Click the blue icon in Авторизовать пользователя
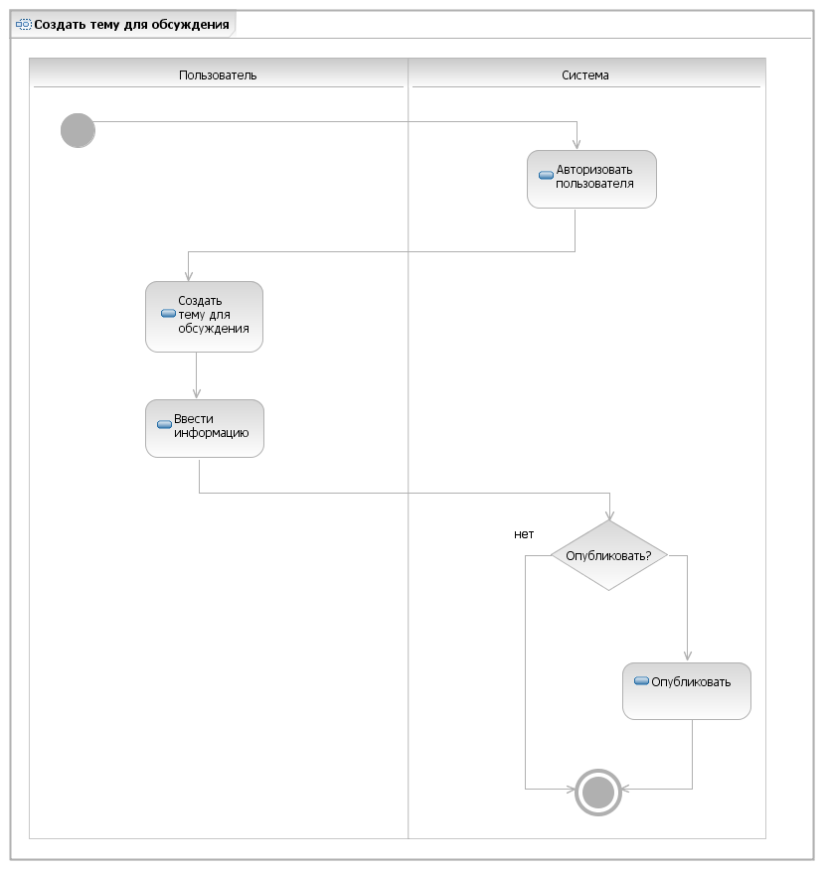 [546, 176]
